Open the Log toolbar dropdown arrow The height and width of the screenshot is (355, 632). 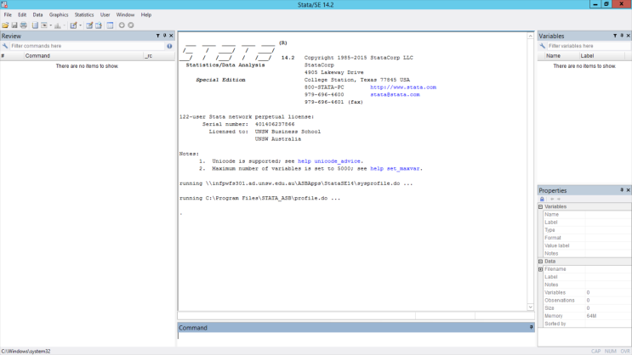(x=50, y=25)
